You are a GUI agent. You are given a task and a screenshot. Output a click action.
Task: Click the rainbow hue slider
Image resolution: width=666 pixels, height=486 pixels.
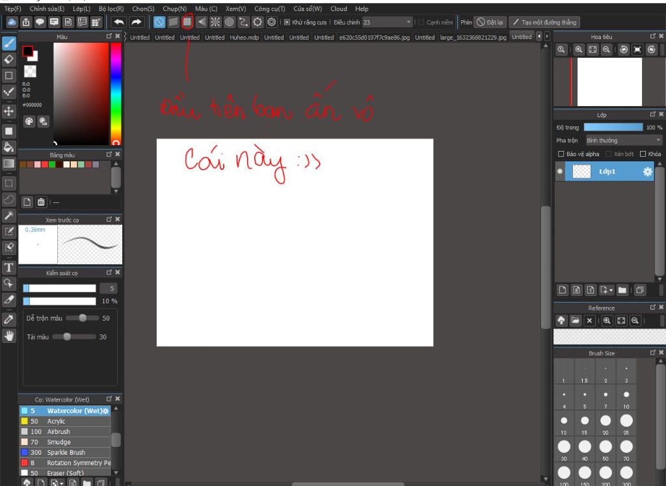[116, 94]
